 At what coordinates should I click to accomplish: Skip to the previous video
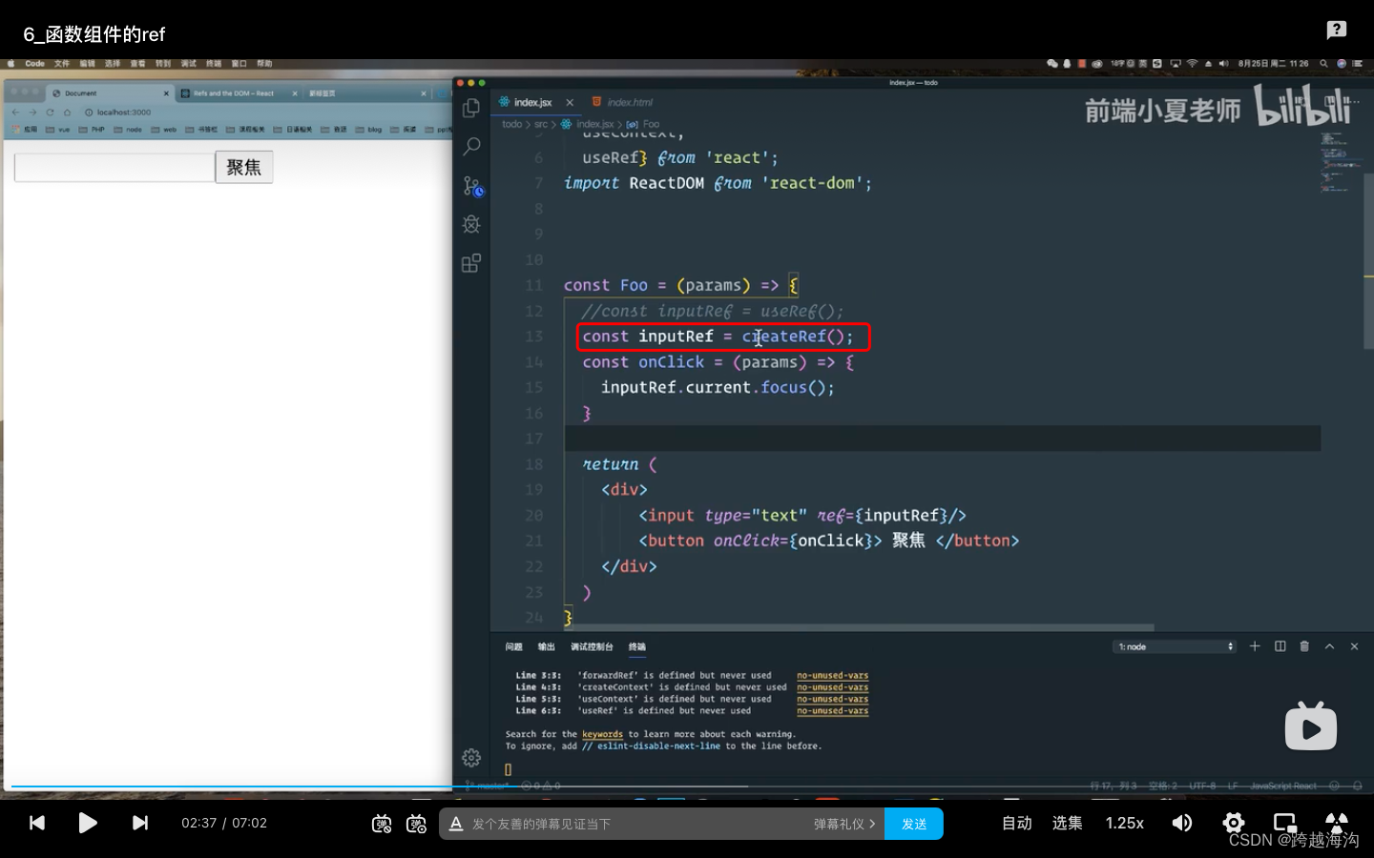[37, 823]
